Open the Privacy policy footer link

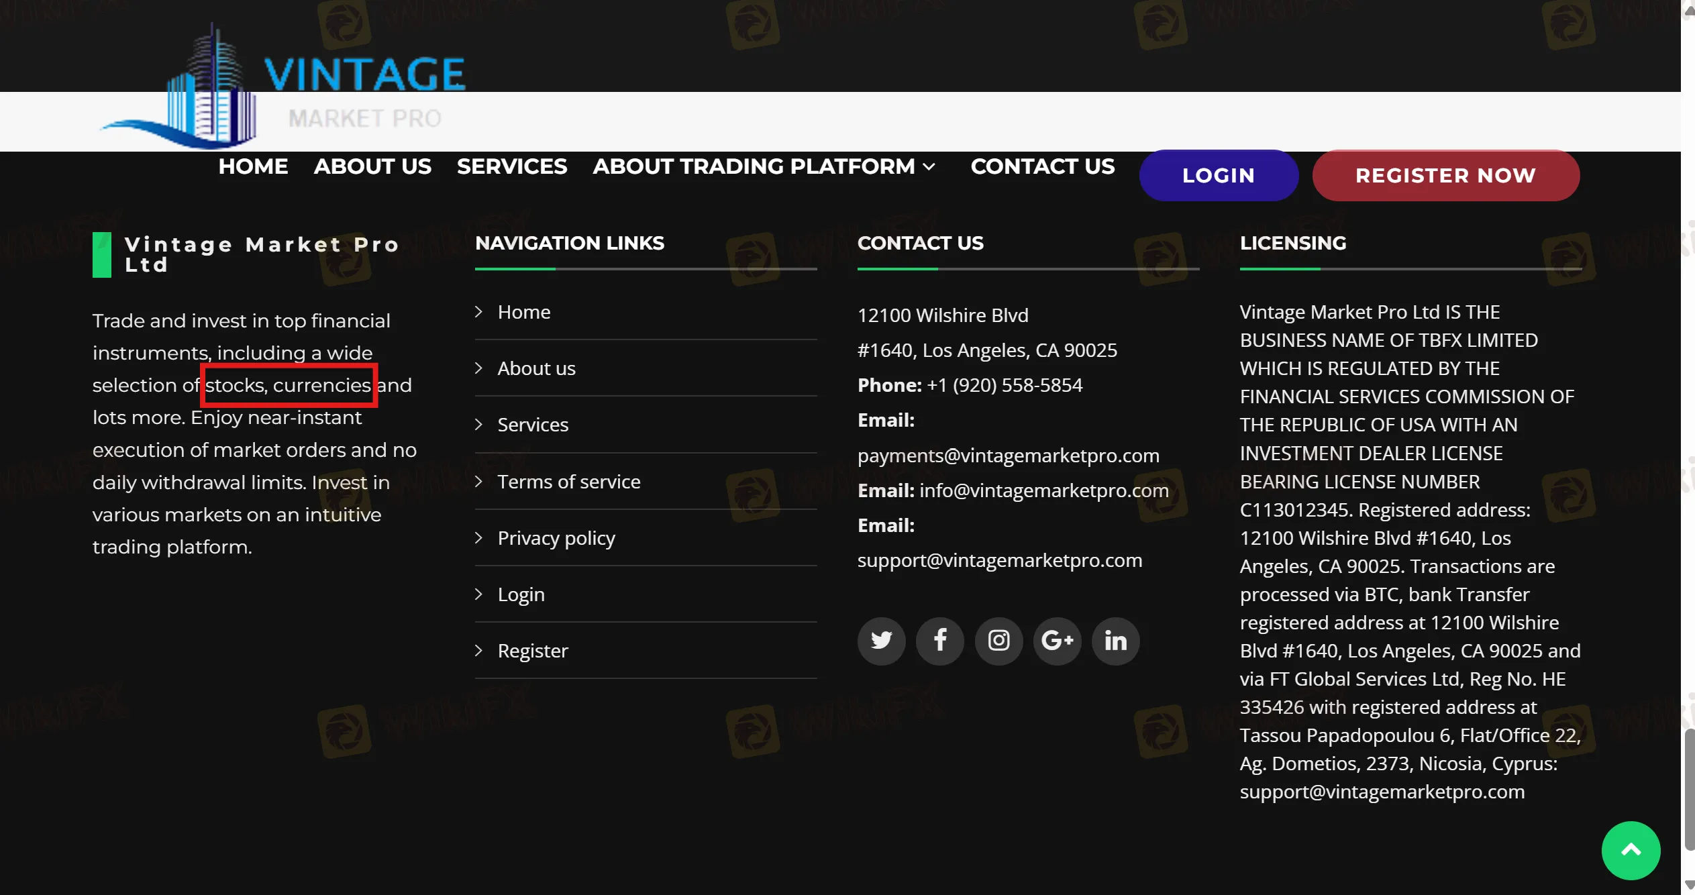pos(556,538)
